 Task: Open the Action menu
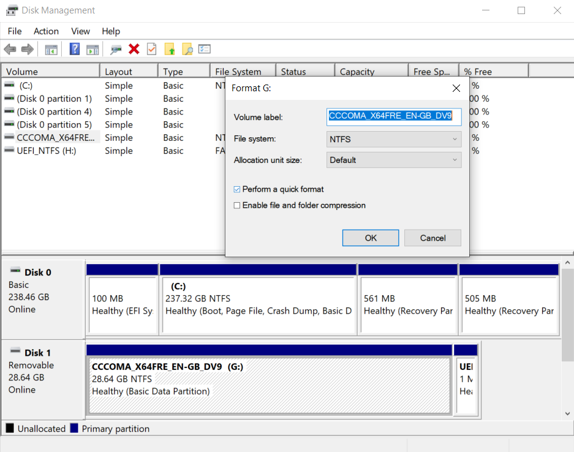[46, 31]
